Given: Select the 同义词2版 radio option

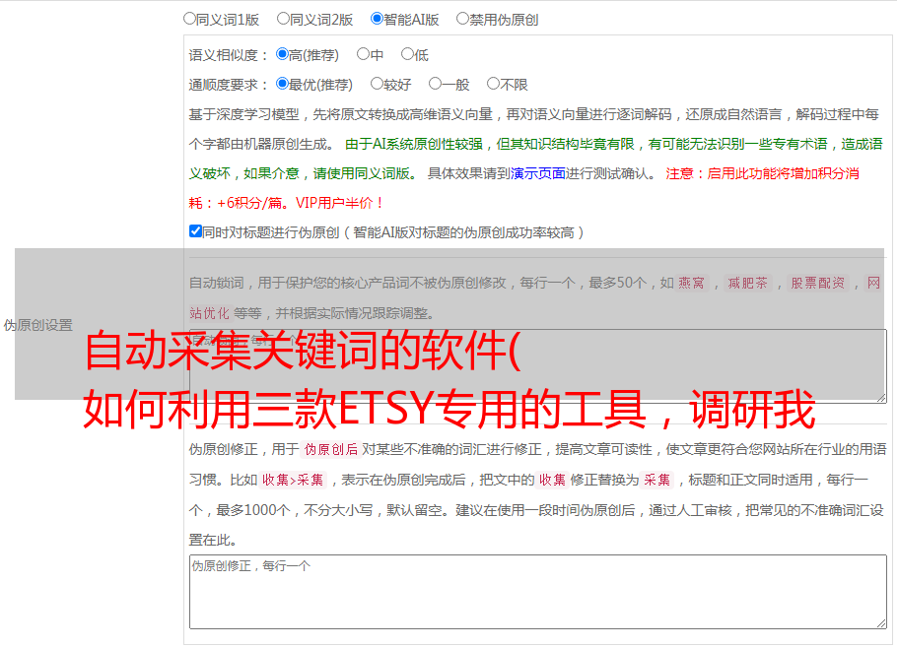Looking at the screenshot, I should (x=283, y=19).
